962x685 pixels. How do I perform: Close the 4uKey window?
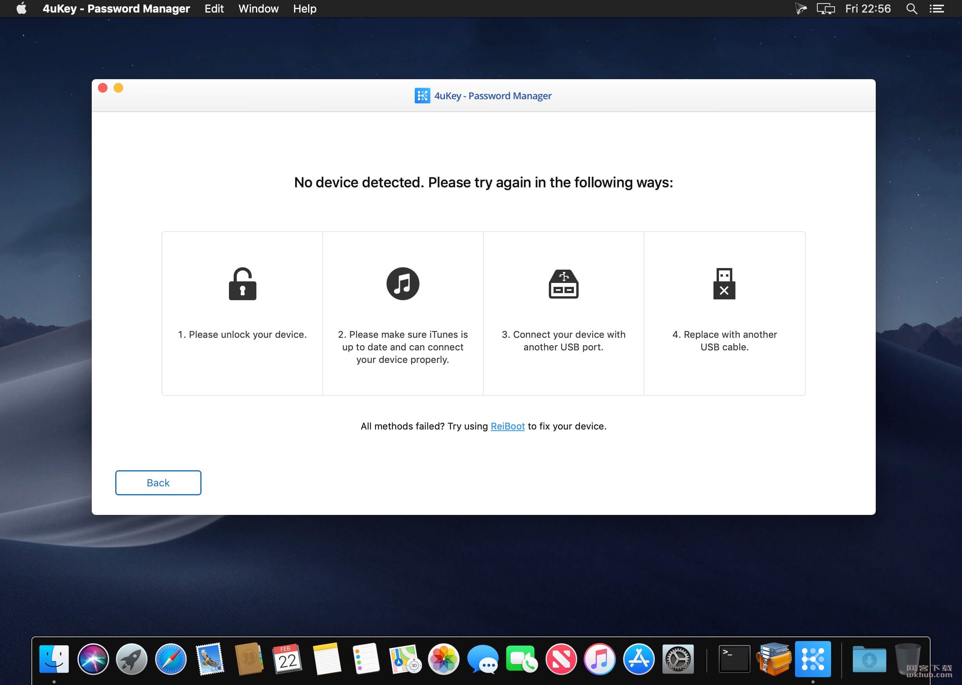click(x=103, y=88)
